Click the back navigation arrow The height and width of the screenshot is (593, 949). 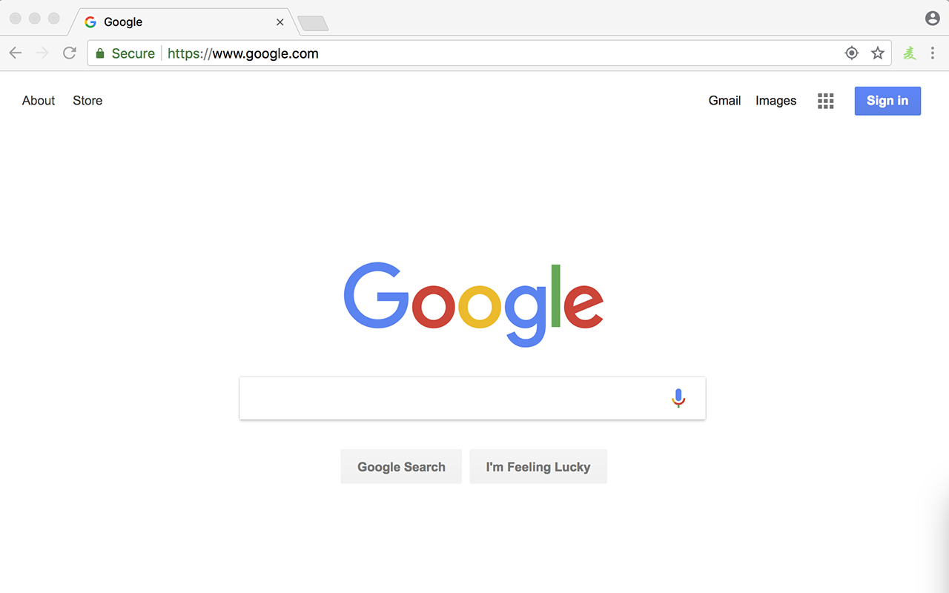point(16,53)
